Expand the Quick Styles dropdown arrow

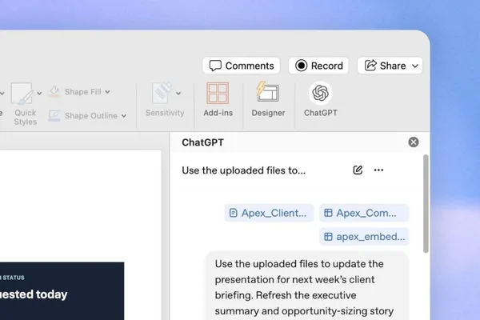click(39, 93)
